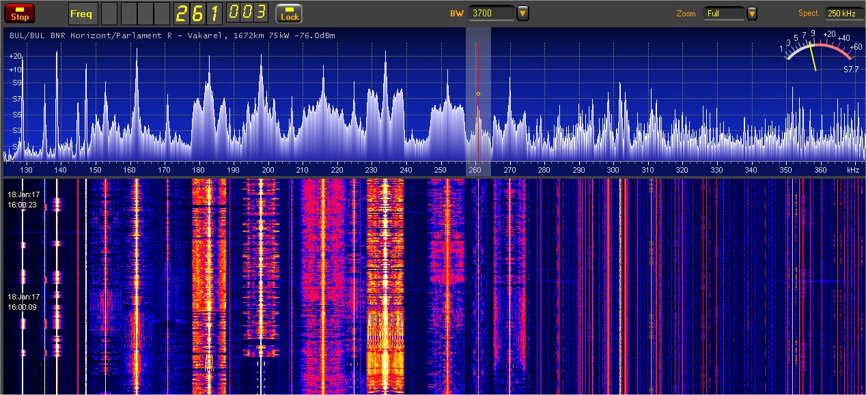Click the yellow circle peak marker in spectrum

point(478,93)
